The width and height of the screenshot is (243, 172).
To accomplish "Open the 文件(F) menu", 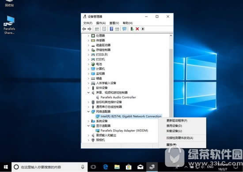I will click(88, 23).
